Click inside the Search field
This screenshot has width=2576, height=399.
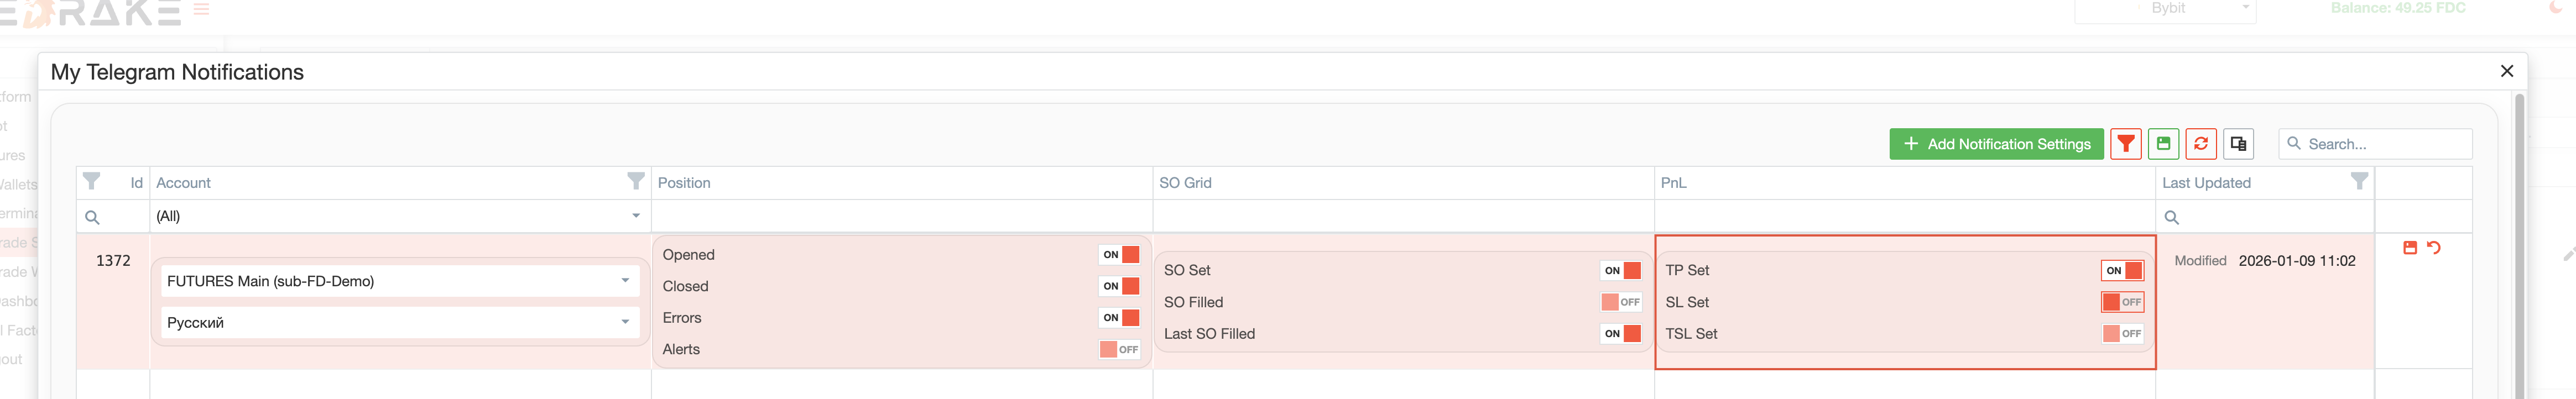pyautogui.click(x=2375, y=143)
